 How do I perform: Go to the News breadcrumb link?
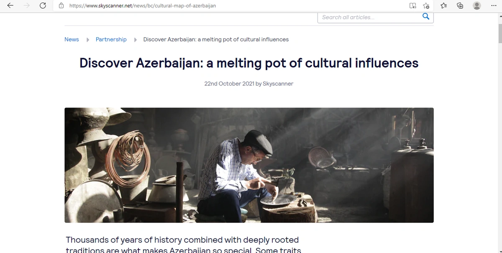72,39
